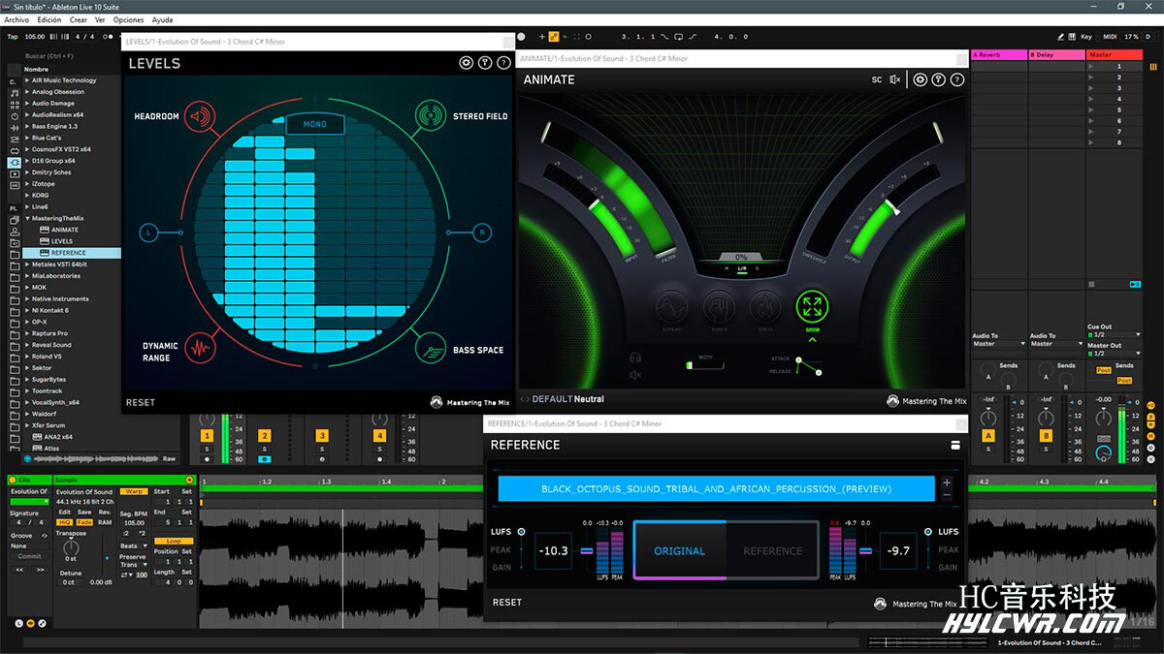This screenshot has height=654, width=1164.
Task: Switch to ORIGINAL in the REFERENCE plugin
Action: click(x=679, y=550)
